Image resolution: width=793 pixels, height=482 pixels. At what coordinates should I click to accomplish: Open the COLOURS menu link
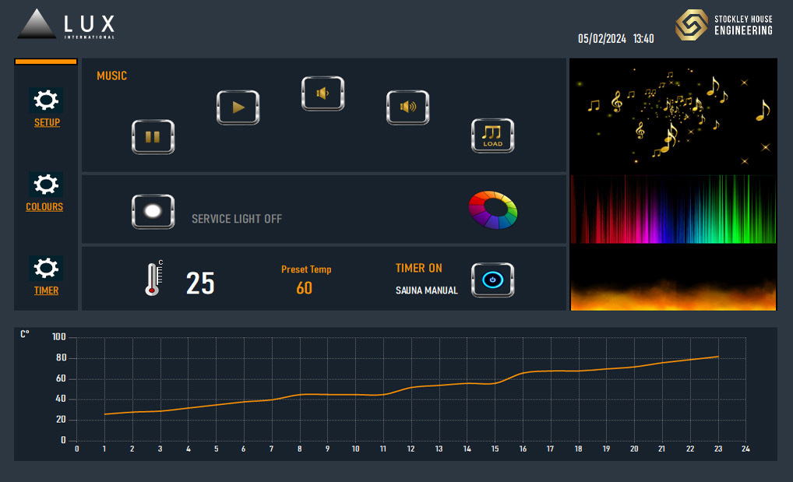44,207
